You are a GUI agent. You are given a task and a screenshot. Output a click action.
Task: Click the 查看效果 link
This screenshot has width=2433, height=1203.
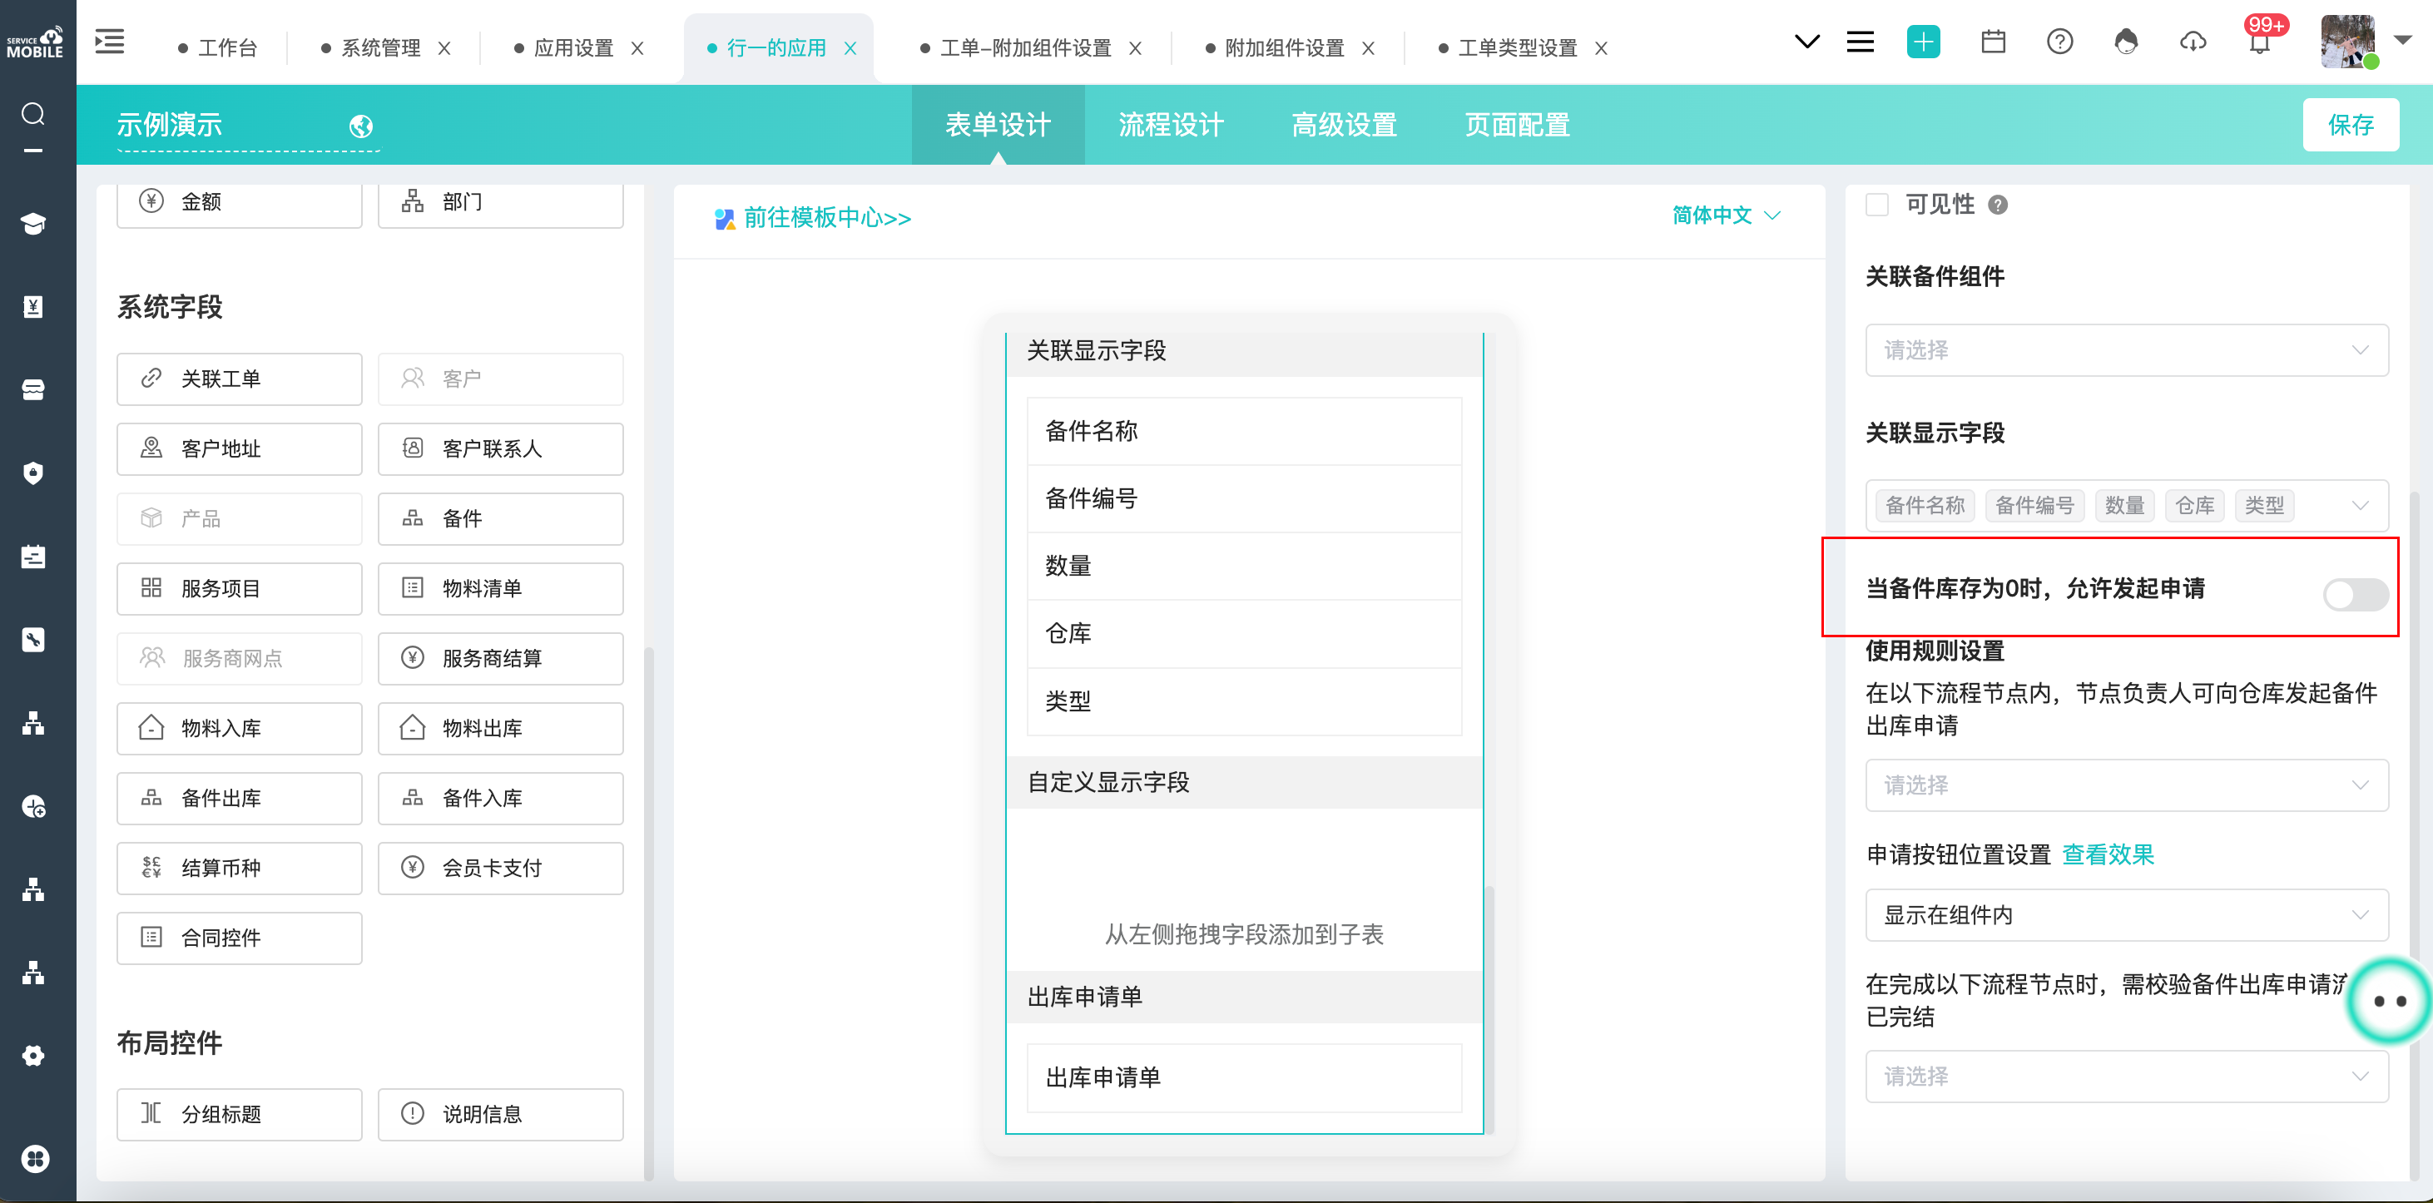[2107, 854]
